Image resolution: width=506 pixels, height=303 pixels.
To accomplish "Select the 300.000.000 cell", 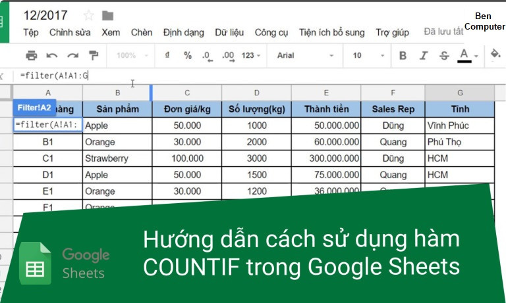I will click(326, 158).
